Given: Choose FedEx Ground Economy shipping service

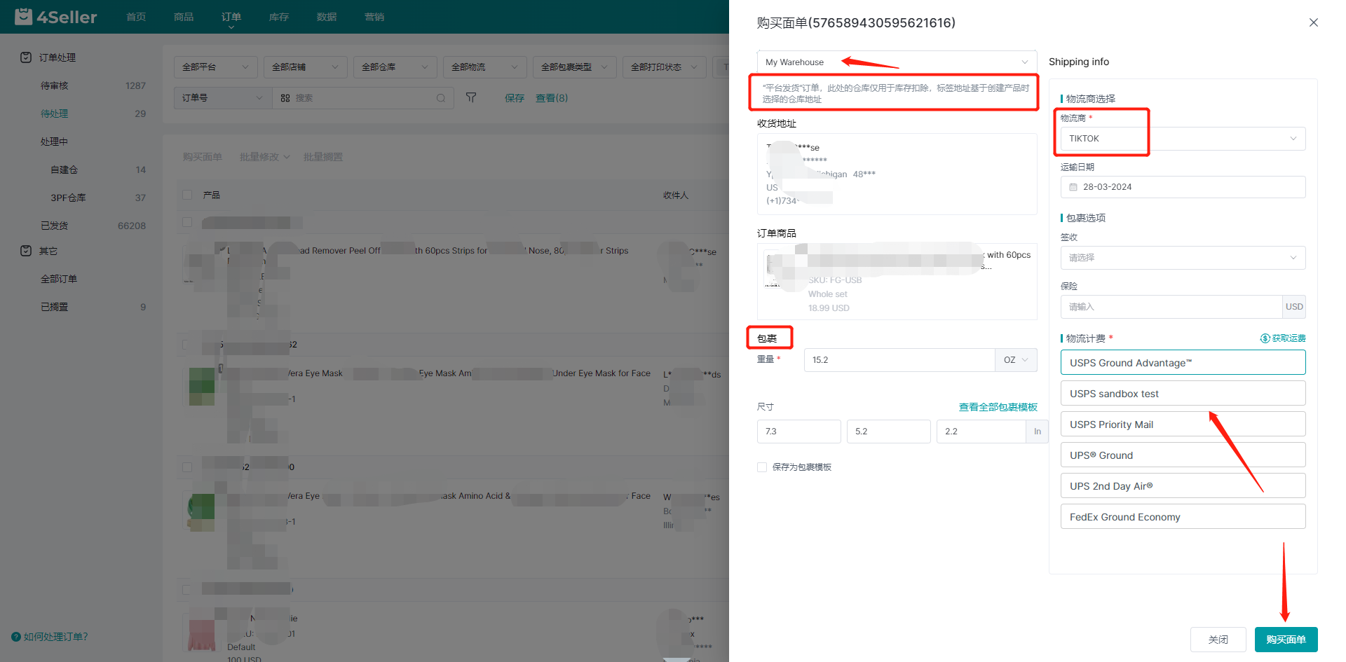Looking at the screenshot, I should tap(1183, 517).
